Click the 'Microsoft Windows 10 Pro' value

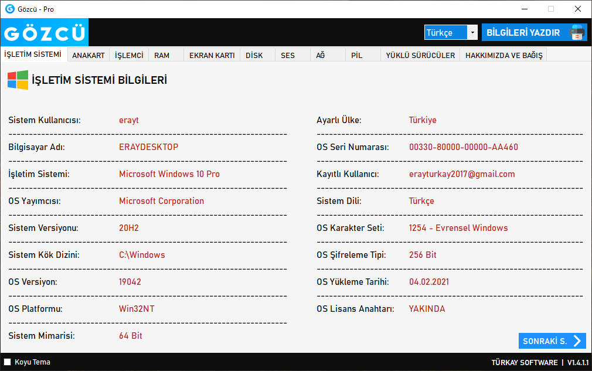pyautogui.click(x=169, y=174)
